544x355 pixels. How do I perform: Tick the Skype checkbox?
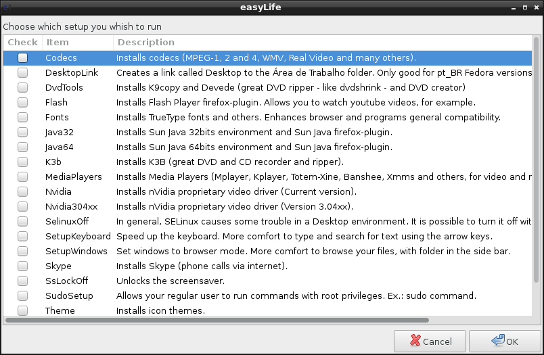coord(22,266)
